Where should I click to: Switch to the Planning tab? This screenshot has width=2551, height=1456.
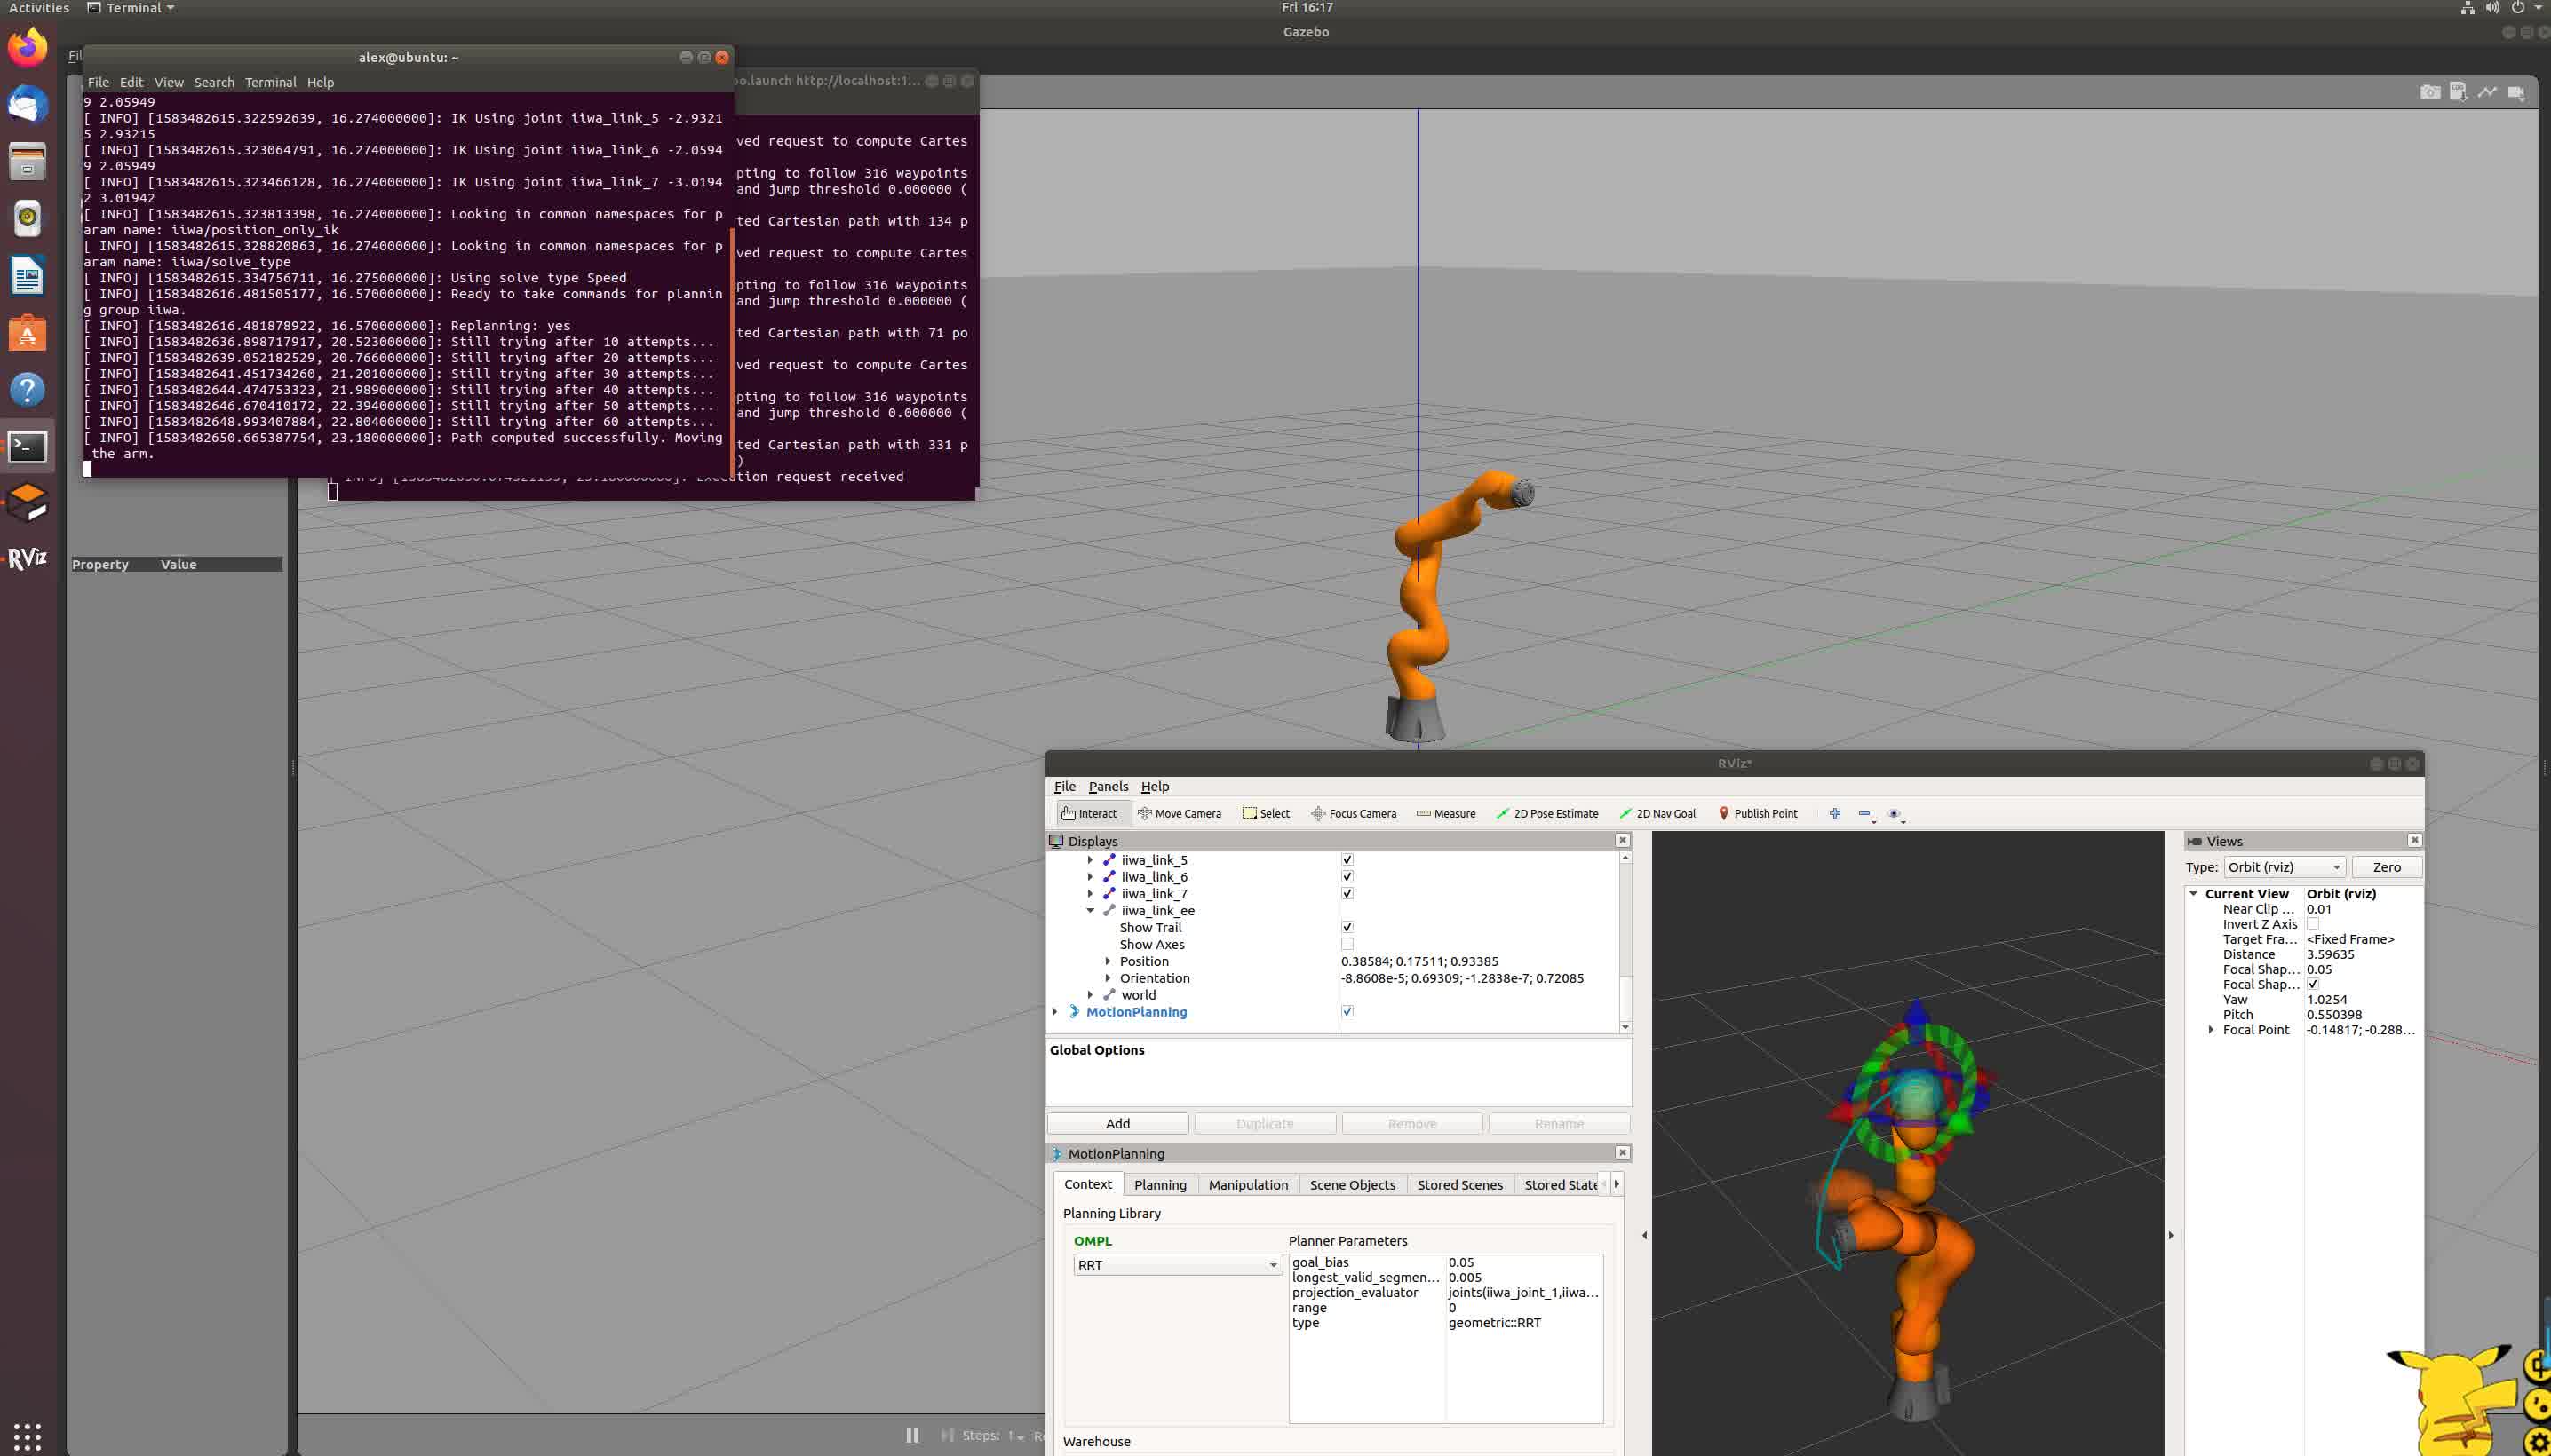[x=1159, y=1184]
